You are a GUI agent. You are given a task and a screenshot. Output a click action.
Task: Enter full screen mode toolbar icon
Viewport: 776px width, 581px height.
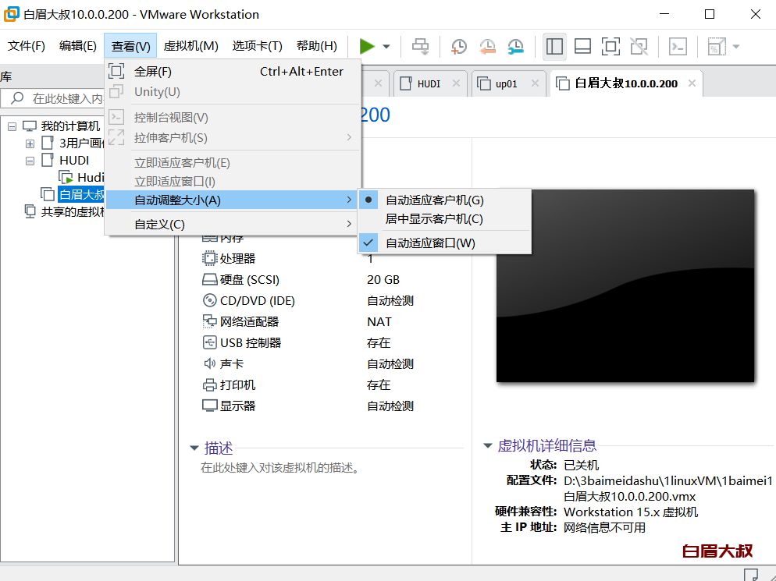coord(610,47)
